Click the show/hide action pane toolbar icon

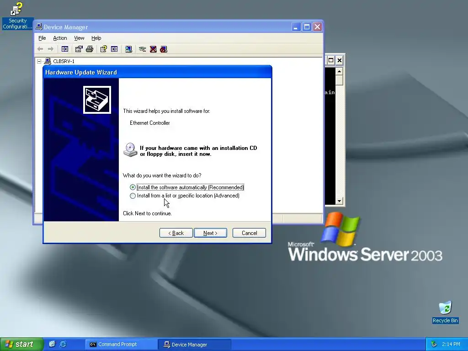click(114, 49)
